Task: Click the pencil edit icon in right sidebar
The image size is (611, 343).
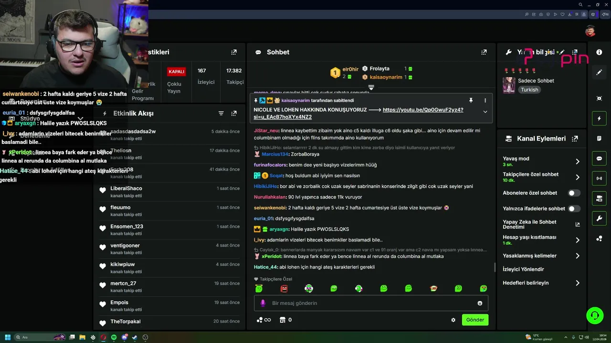Action: click(599, 72)
